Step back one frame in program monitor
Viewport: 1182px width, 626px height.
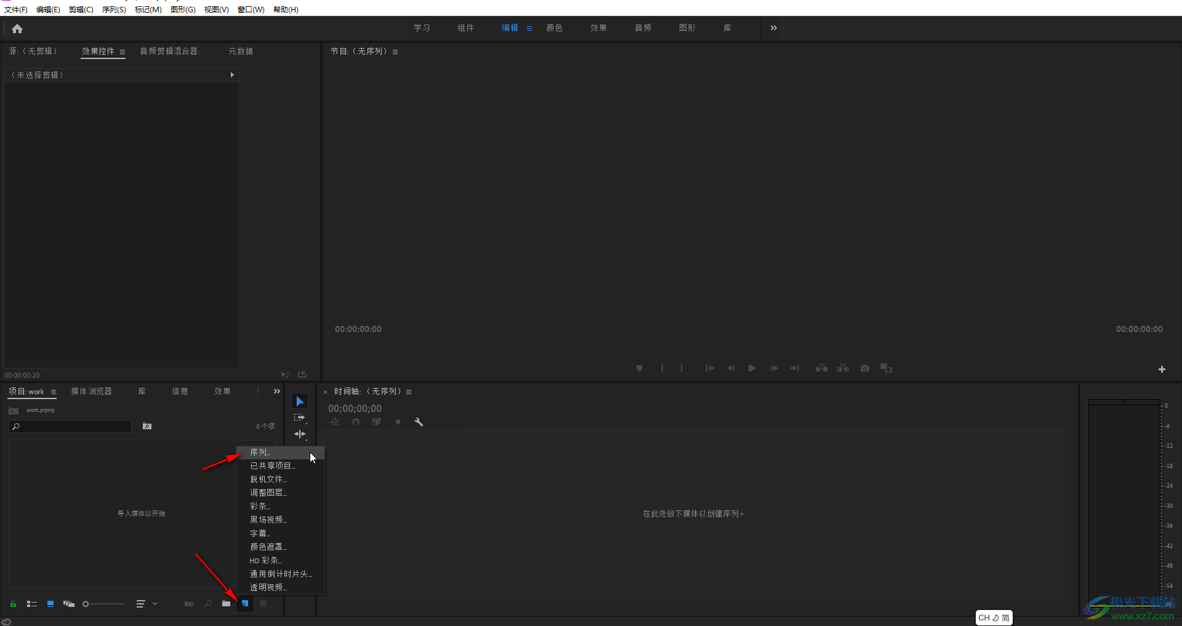pyautogui.click(x=731, y=368)
